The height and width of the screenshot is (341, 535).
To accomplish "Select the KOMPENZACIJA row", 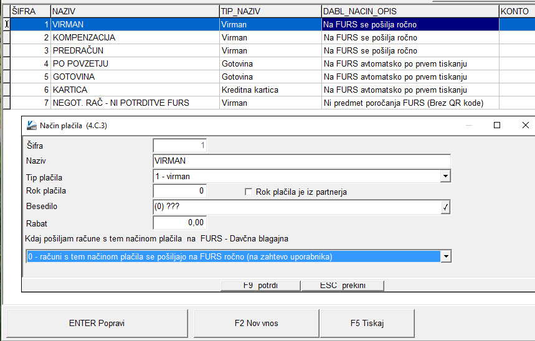I will tap(273, 37).
